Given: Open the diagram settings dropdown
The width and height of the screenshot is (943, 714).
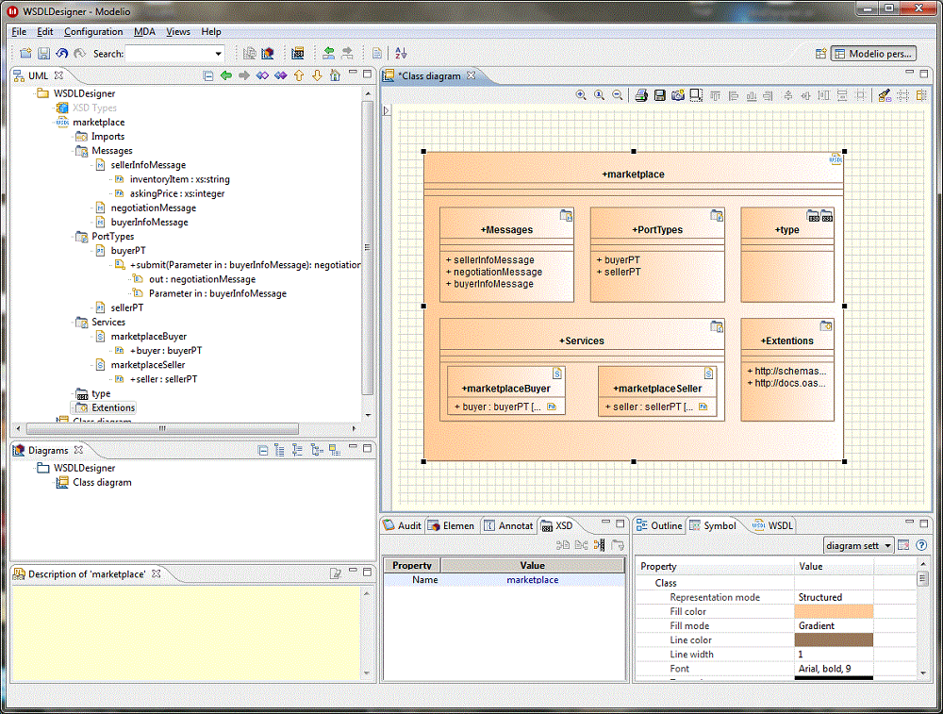Looking at the screenshot, I should tap(887, 545).
